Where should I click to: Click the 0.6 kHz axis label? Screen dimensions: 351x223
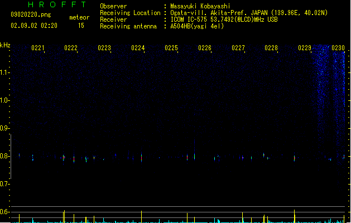(4, 212)
